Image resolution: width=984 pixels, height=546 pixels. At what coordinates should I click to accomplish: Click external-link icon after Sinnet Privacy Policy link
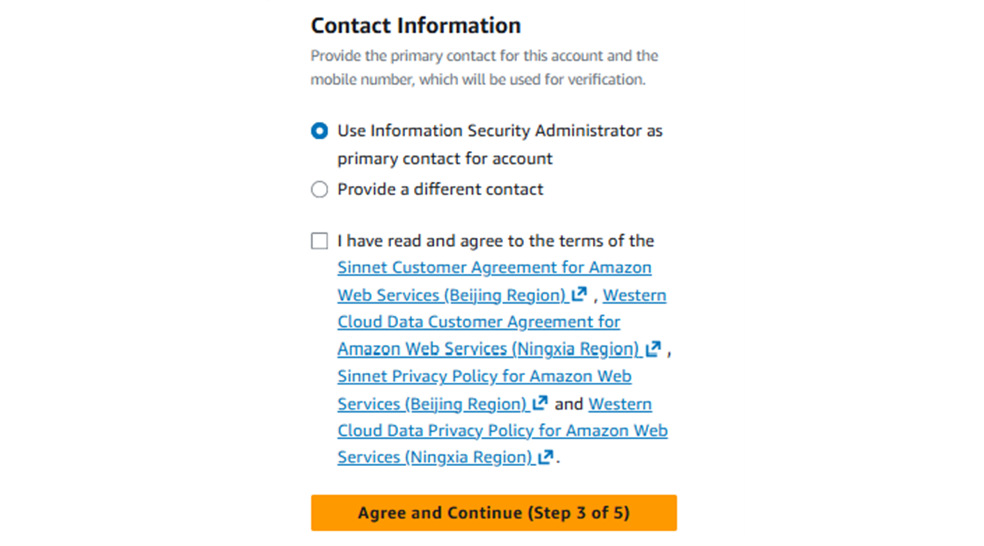click(x=540, y=403)
